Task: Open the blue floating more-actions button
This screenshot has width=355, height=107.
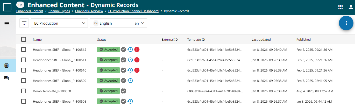Action: [x=346, y=23]
